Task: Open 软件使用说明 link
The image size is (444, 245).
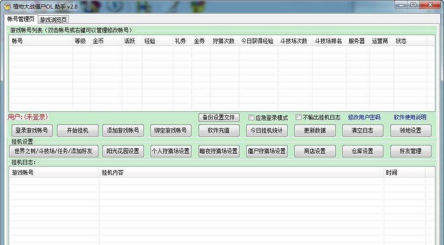Action: tap(410, 117)
